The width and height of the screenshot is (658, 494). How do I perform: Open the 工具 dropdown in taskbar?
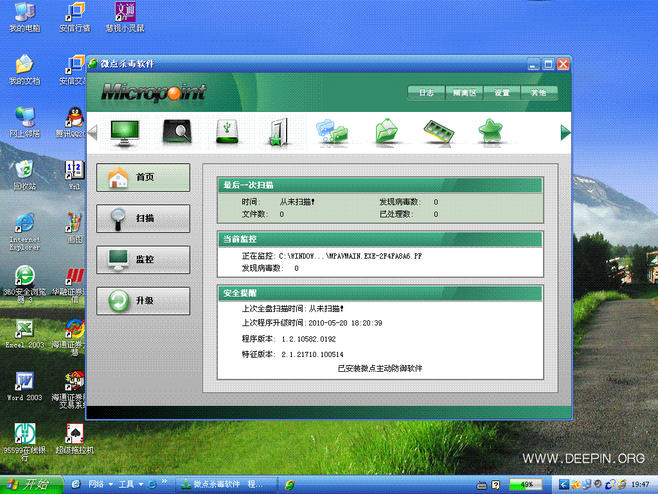[130, 484]
